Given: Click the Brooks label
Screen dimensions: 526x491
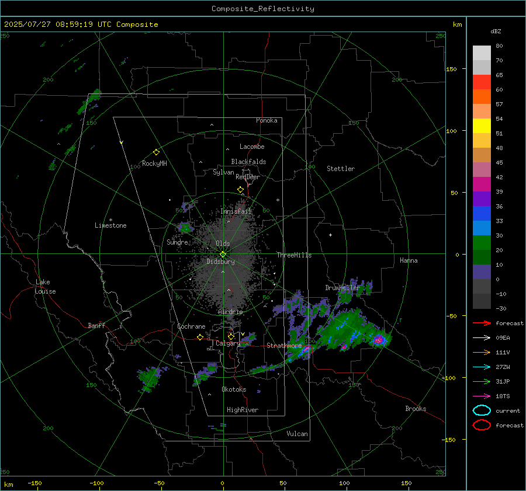Looking at the screenshot, I should click(x=416, y=409).
